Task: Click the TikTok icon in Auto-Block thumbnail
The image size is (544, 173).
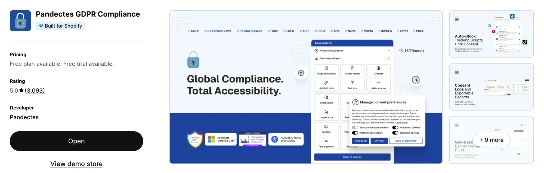Action: pos(525,42)
